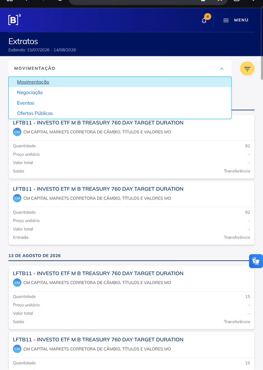
Task: Click the B3 logo in the header
Action: coord(14,20)
